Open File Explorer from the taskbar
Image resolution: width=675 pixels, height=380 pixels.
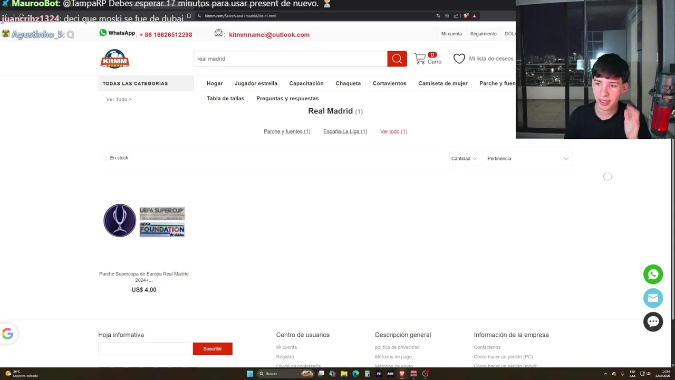(344, 374)
